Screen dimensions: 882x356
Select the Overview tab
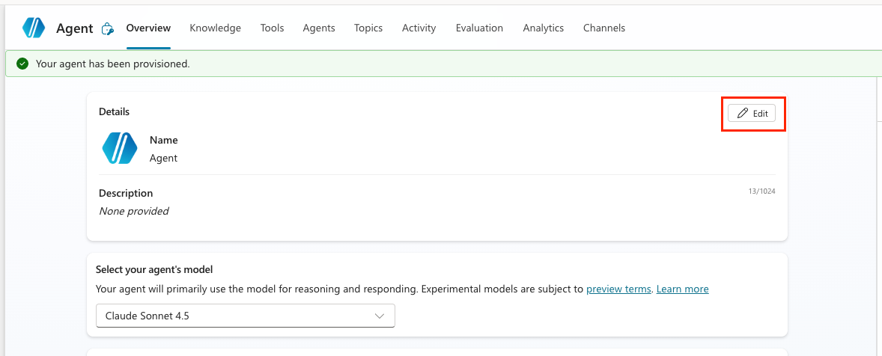[x=148, y=28]
